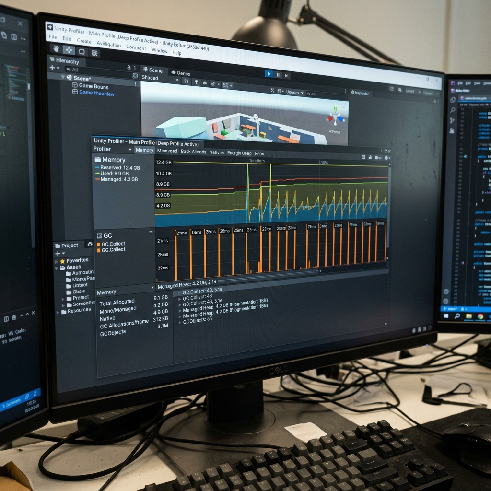Select the Memory tab in Profiler
The height and width of the screenshot is (491, 491).
(144, 150)
